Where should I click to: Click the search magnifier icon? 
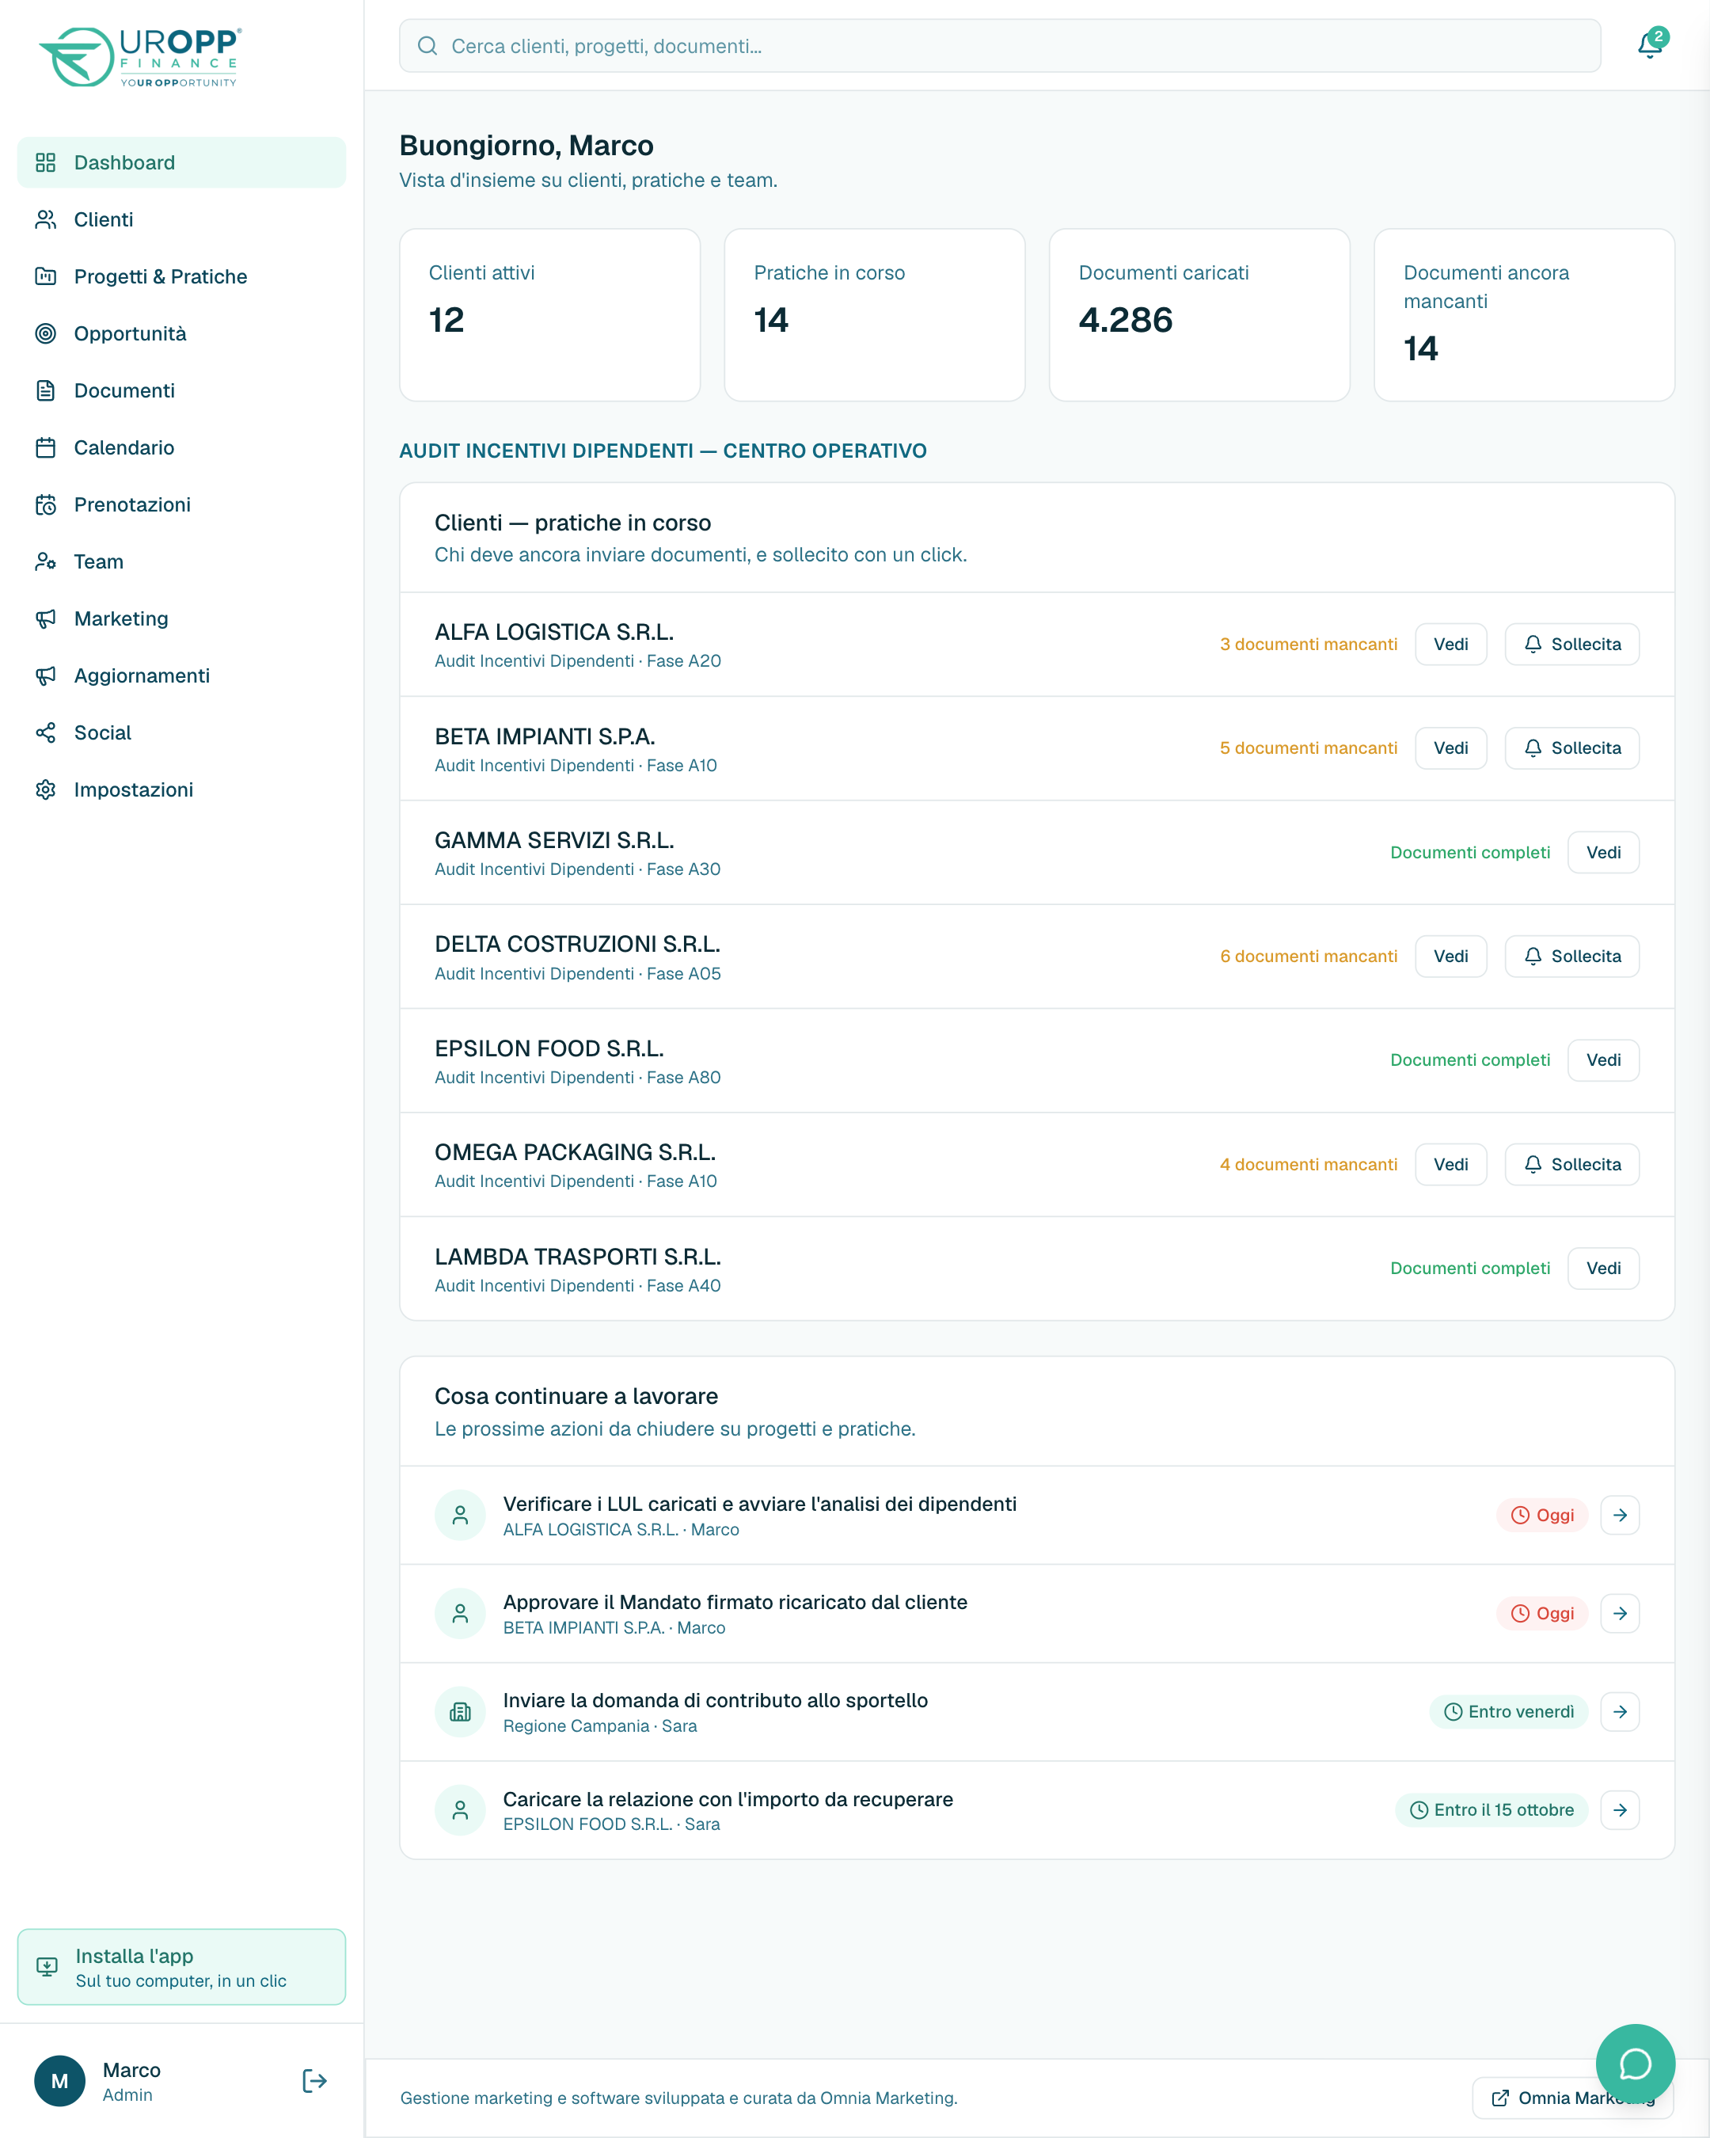pyautogui.click(x=427, y=46)
